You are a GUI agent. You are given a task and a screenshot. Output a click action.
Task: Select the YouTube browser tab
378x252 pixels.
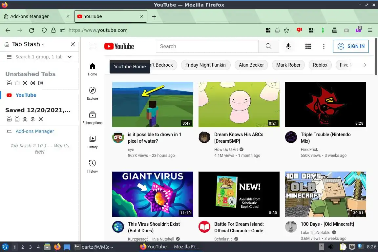coord(111,16)
